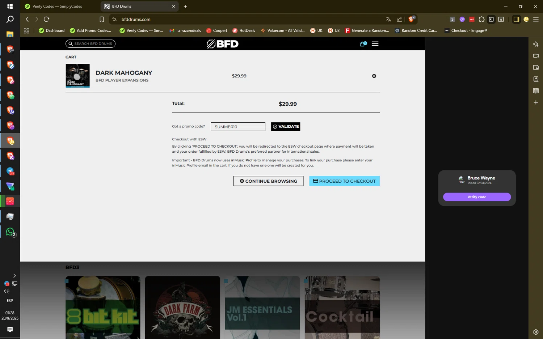Open a new browser tab
Image resolution: width=543 pixels, height=339 pixels.
point(185,7)
